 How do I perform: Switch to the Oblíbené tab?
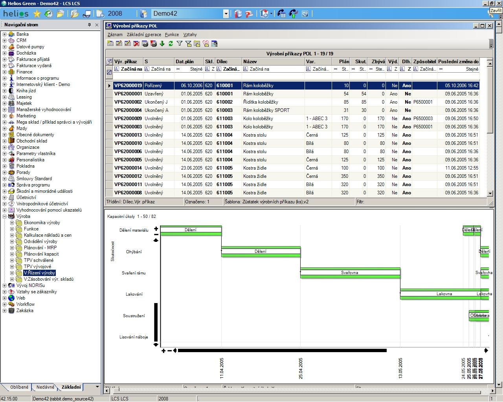19,387
